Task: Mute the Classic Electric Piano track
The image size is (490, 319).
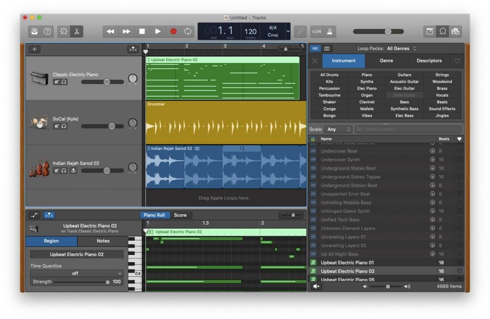Action: tap(56, 82)
